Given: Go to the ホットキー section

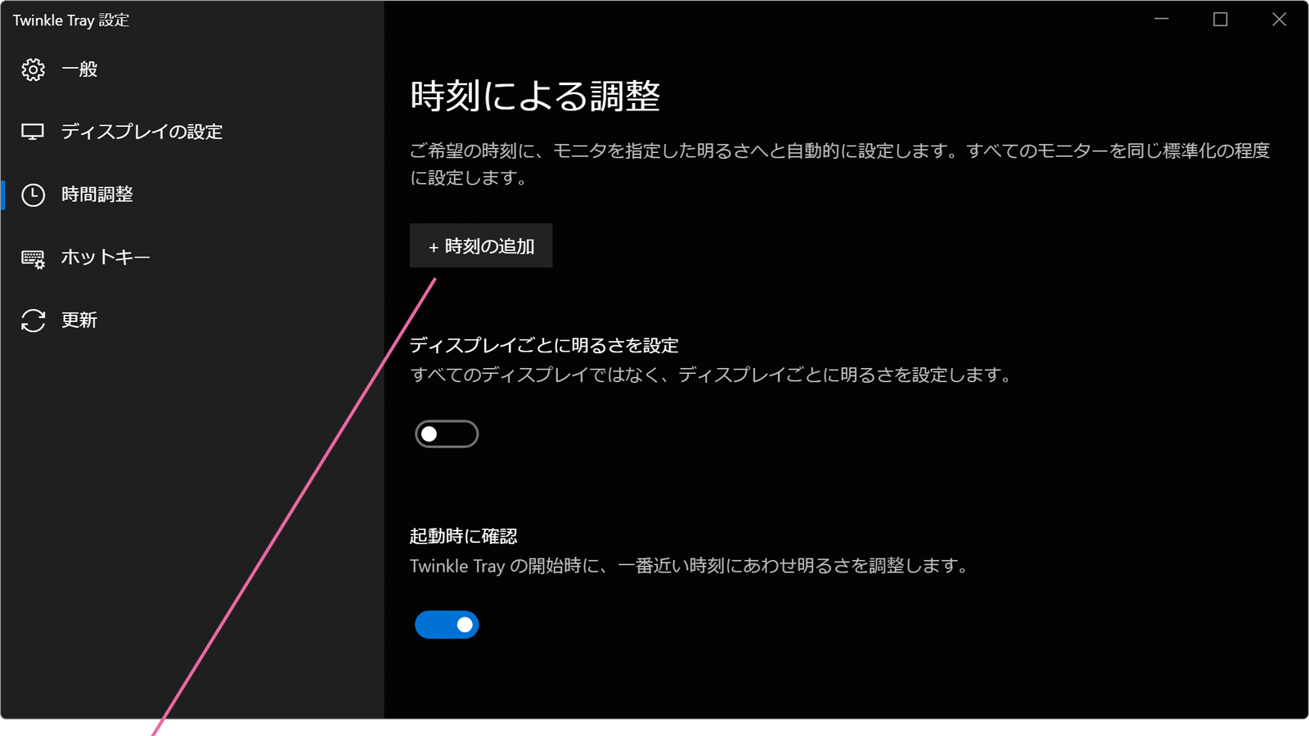Looking at the screenshot, I should pyautogui.click(x=106, y=257).
